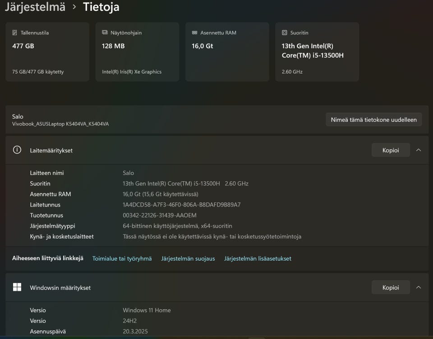Open the Tallennustila 477 GB card
This screenshot has height=339, width=433.
[x=47, y=52]
